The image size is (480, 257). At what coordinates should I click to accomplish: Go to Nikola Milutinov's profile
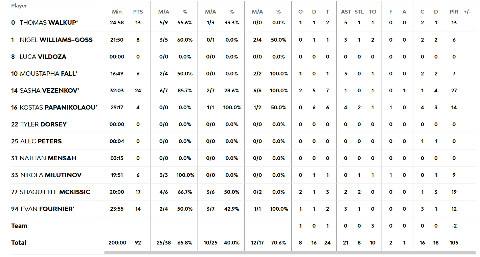(x=50, y=175)
